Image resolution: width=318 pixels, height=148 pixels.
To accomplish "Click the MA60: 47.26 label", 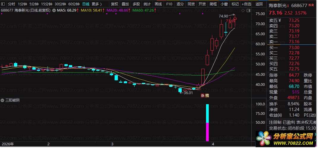I will click(x=143, y=10).
